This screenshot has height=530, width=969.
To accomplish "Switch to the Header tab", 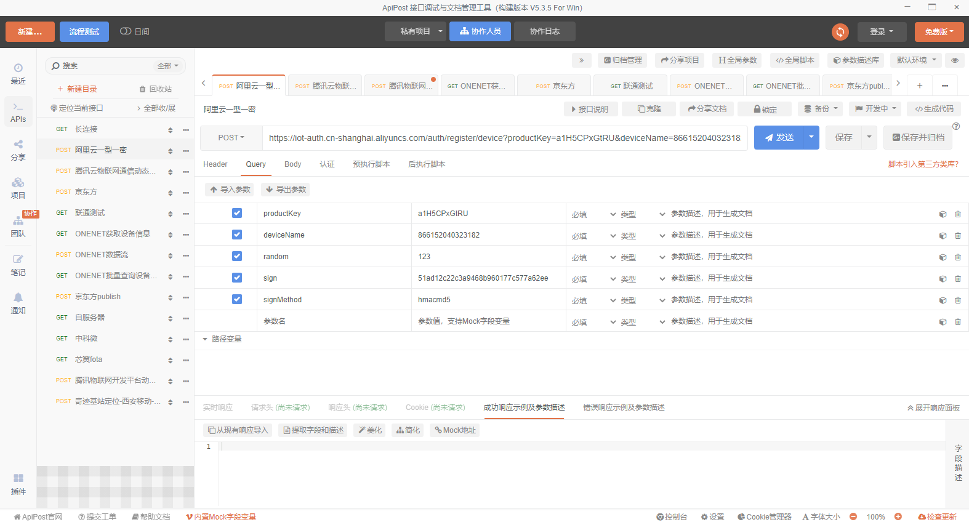I will (x=215, y=164).
